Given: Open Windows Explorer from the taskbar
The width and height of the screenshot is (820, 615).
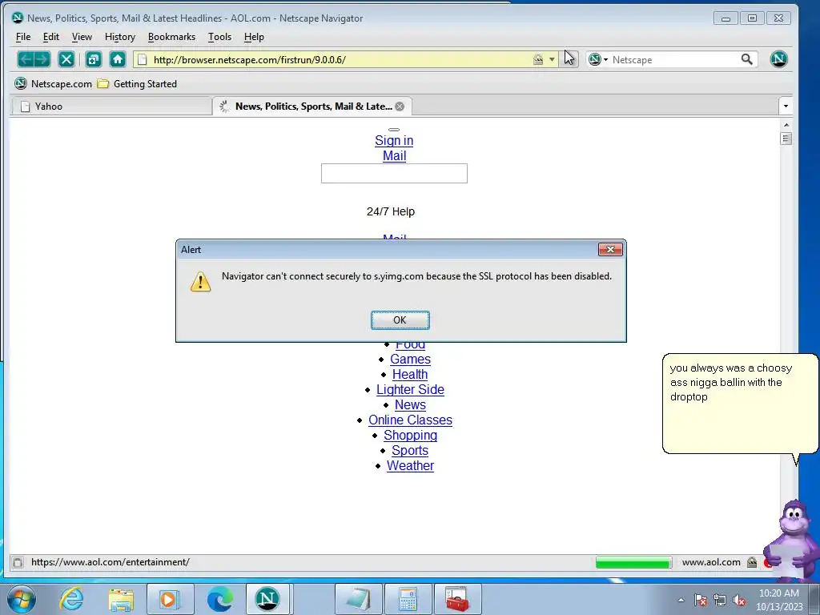Looking at the screenshot, I should pyautogui.click(x=121, y=599).
